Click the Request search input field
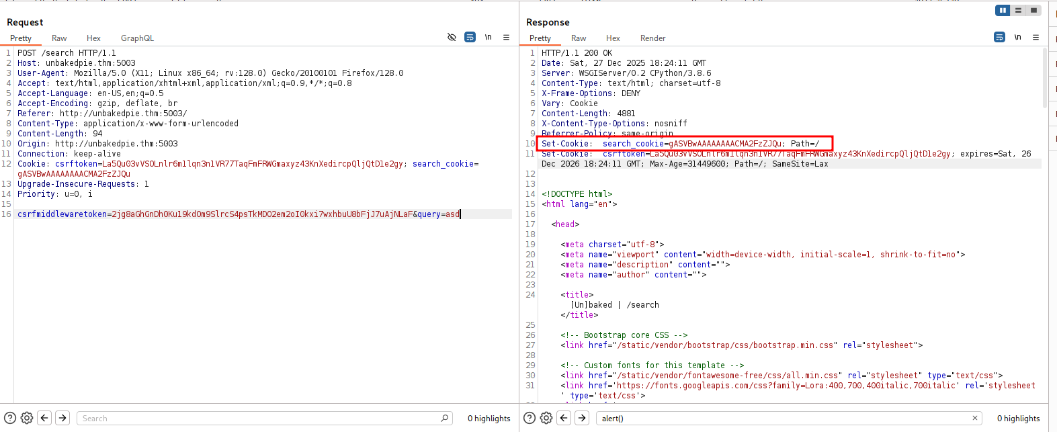The height and width of the screenshot is (432, 1057). pyautogui.click(x=259, y=418)
